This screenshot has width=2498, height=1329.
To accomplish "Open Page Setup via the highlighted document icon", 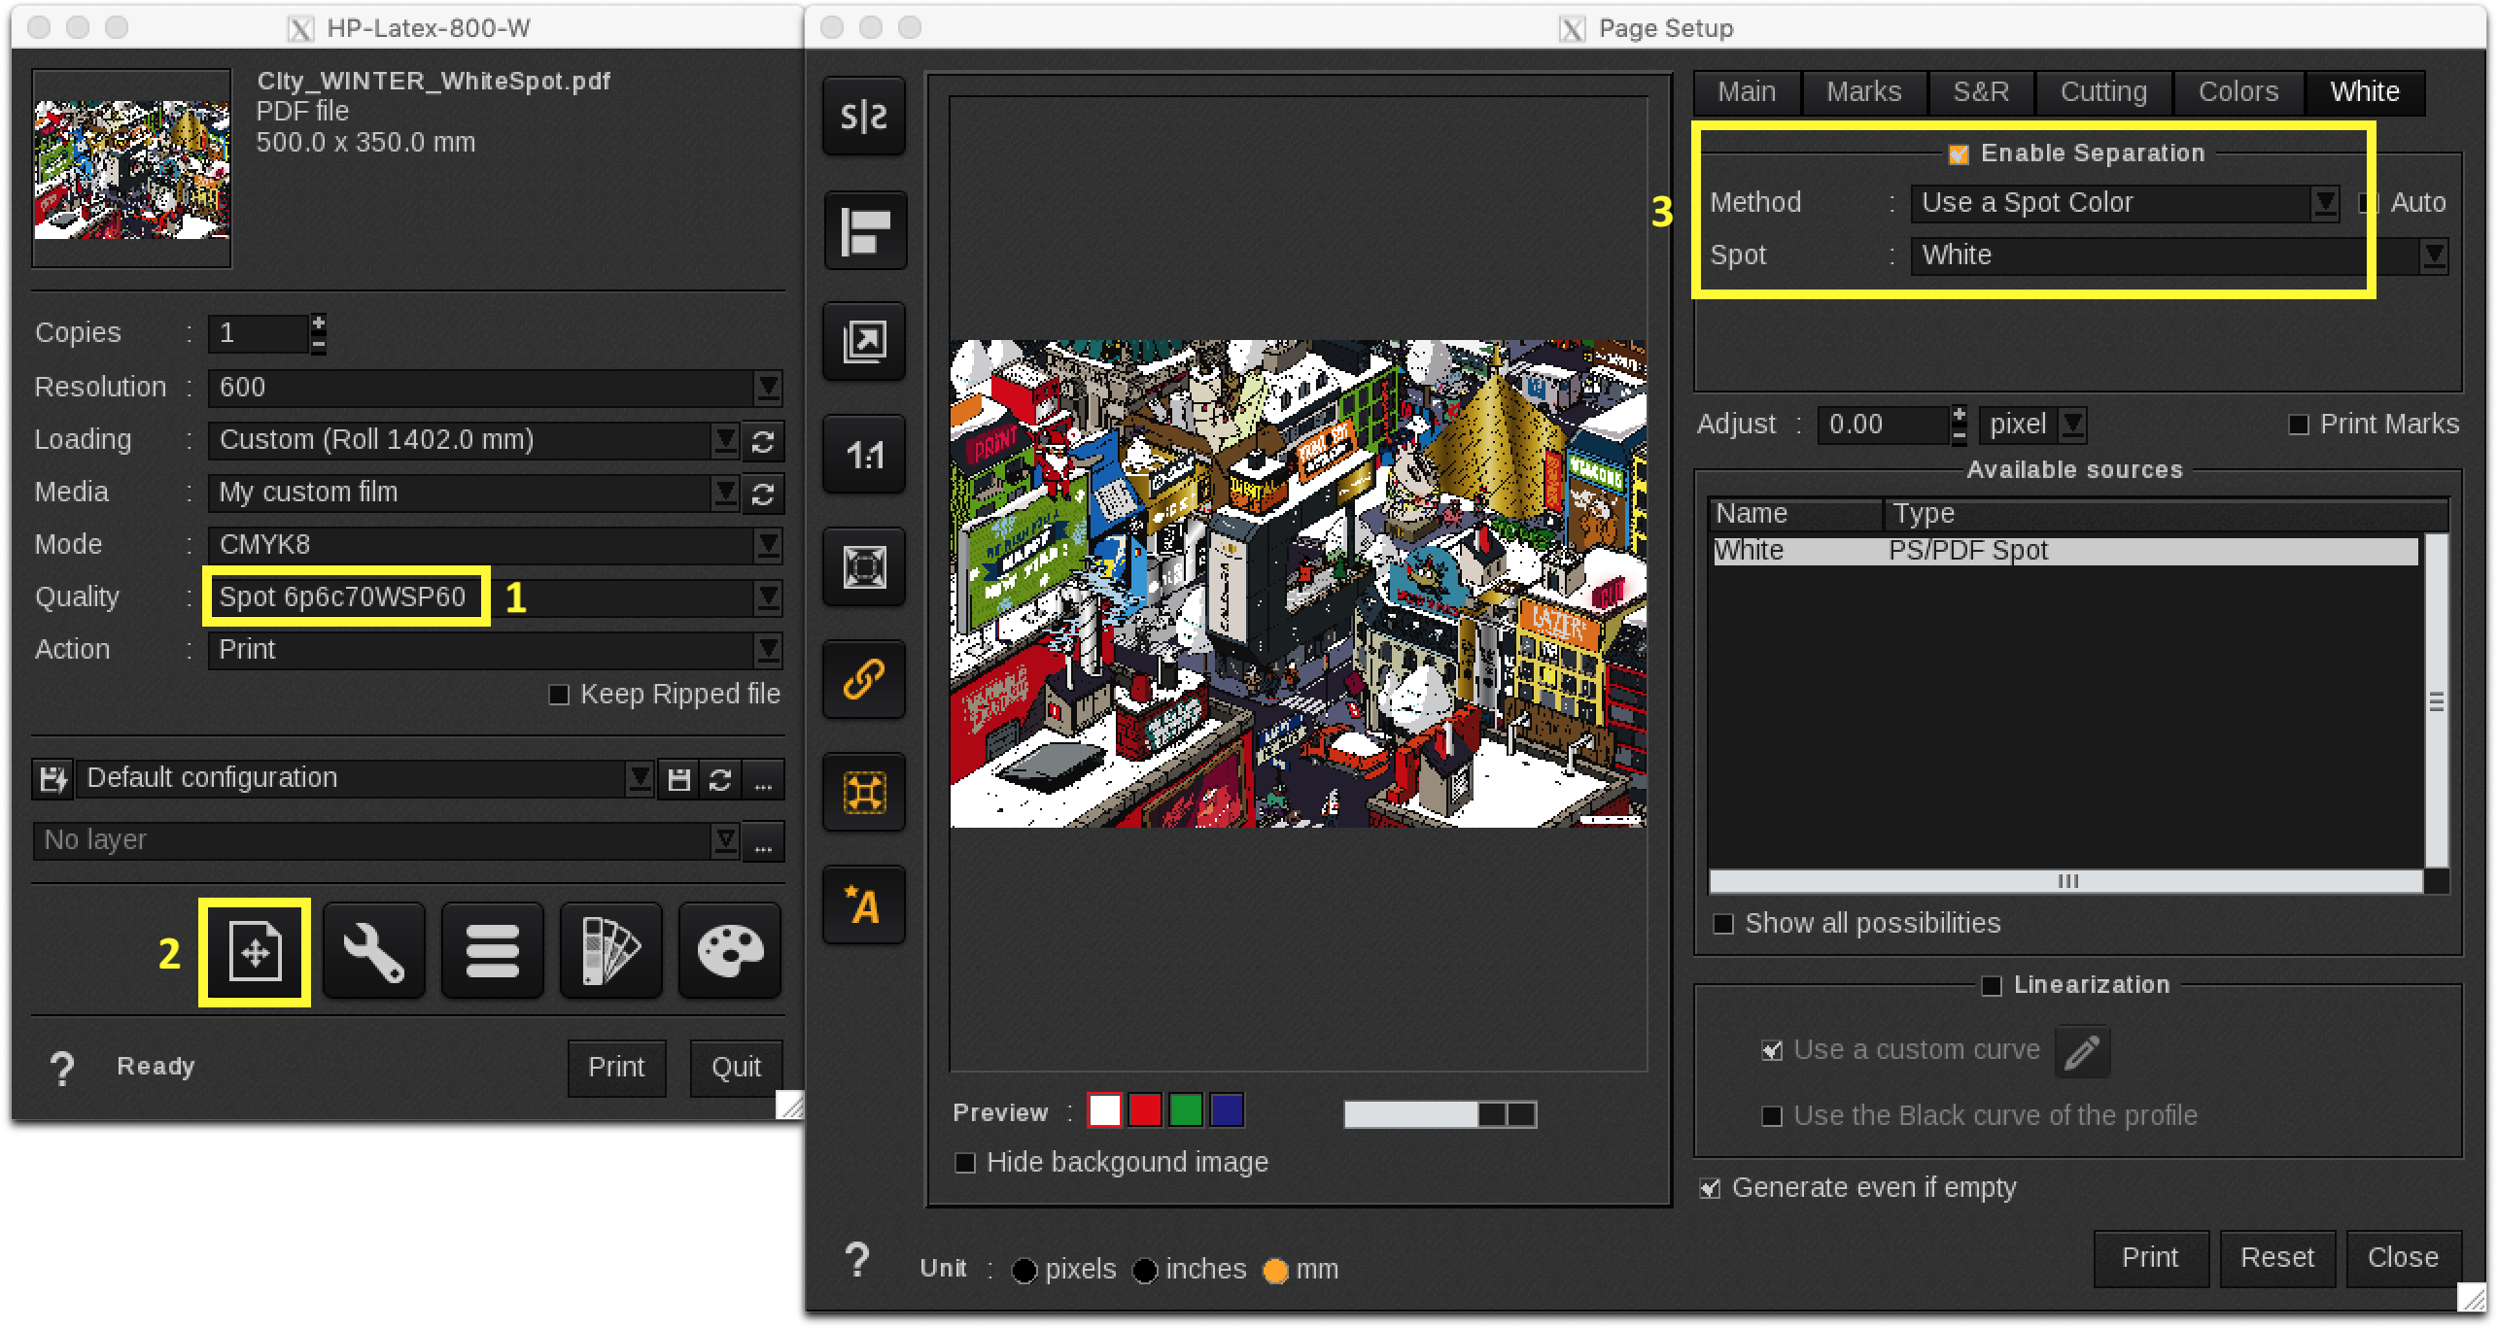I will pyautogui.click(x=254, y=951).
